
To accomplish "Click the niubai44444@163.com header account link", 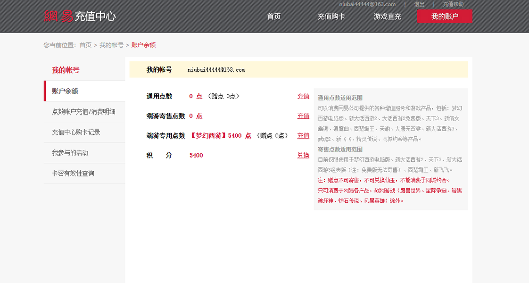I will tap(367, 4).
